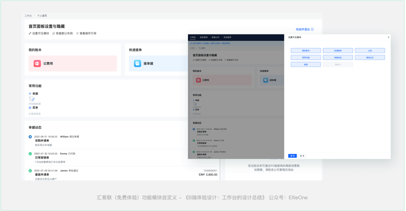Click the 设置可见模块 link in the left page

coord(40,33)
